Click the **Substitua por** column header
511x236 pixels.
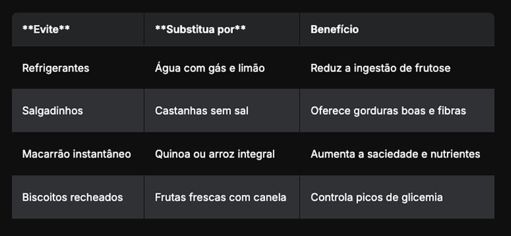click(x=222, y=29)
